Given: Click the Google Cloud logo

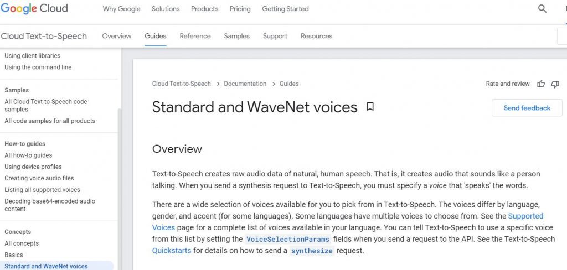Looking at the screenshot, I should coord(34,9).
